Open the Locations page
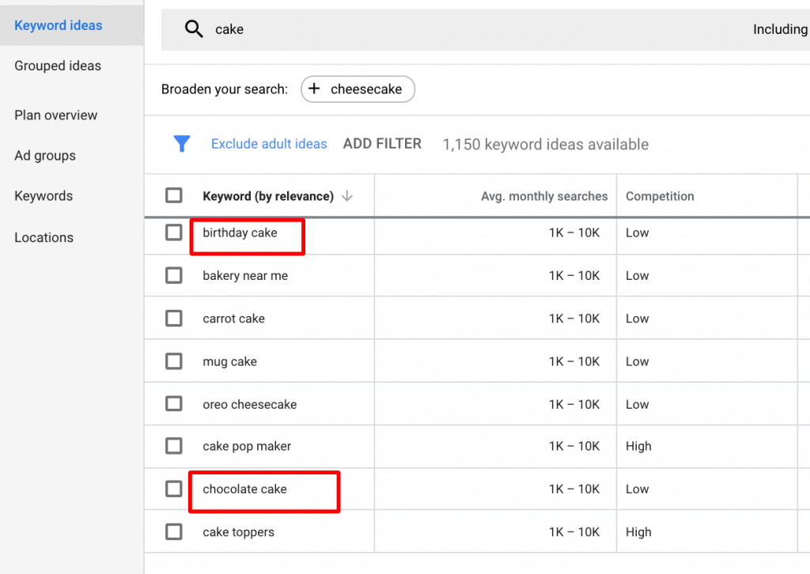Viewport: 810px width, 574px height. point(44,237)
